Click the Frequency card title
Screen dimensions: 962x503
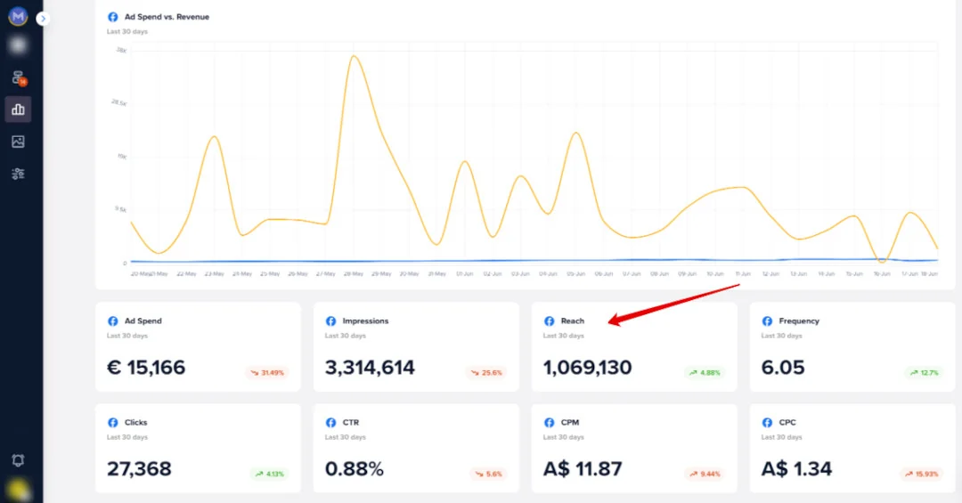tap(799, 320)
